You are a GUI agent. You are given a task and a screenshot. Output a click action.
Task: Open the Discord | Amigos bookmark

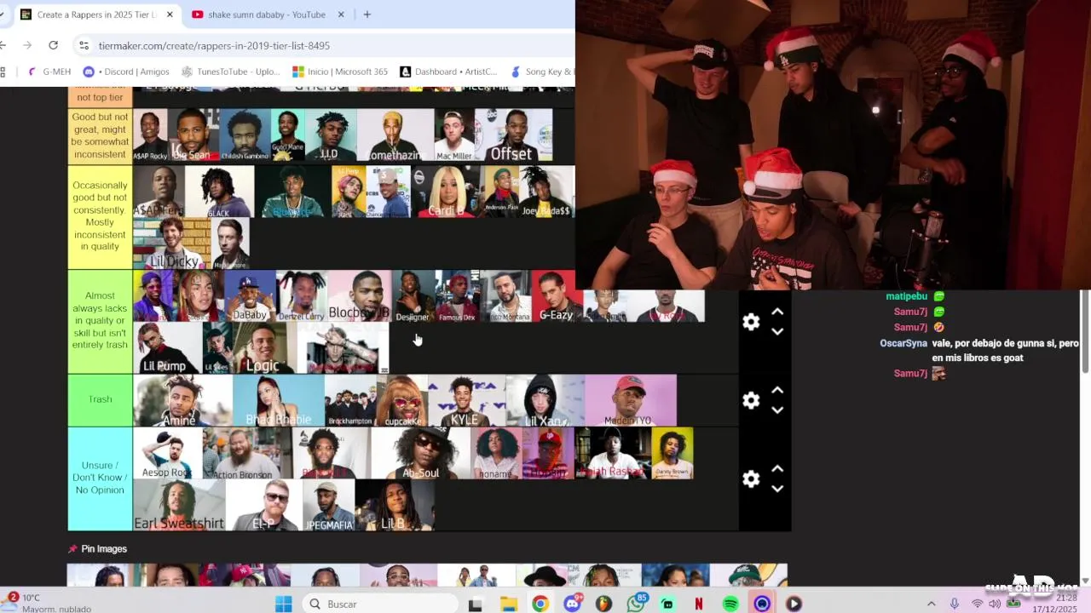click(126, 72)
